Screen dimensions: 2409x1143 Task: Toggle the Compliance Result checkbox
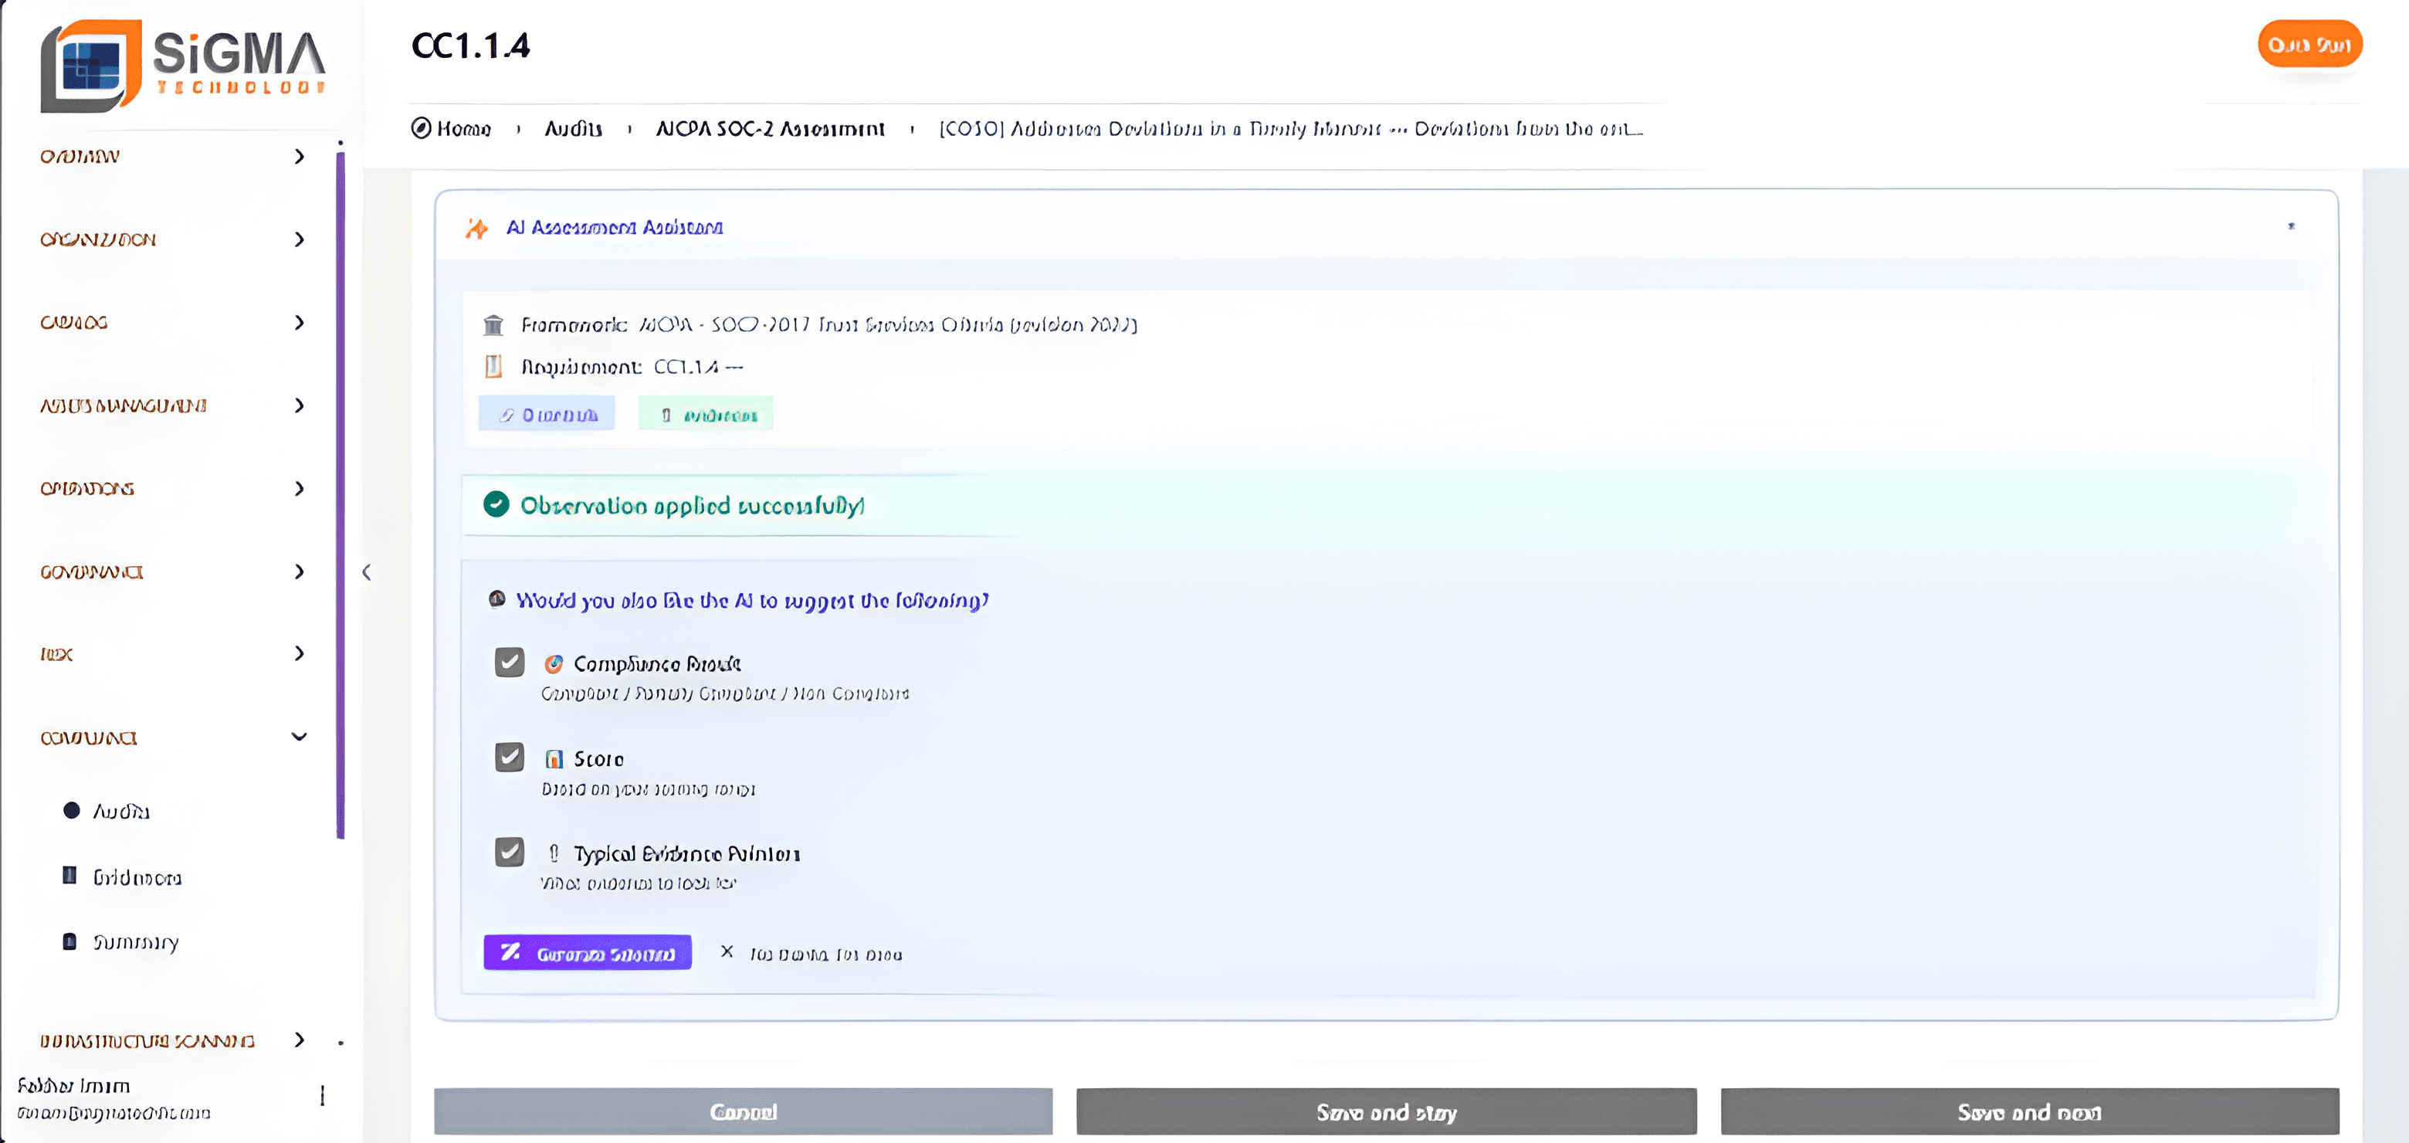[x=509, y=662]
